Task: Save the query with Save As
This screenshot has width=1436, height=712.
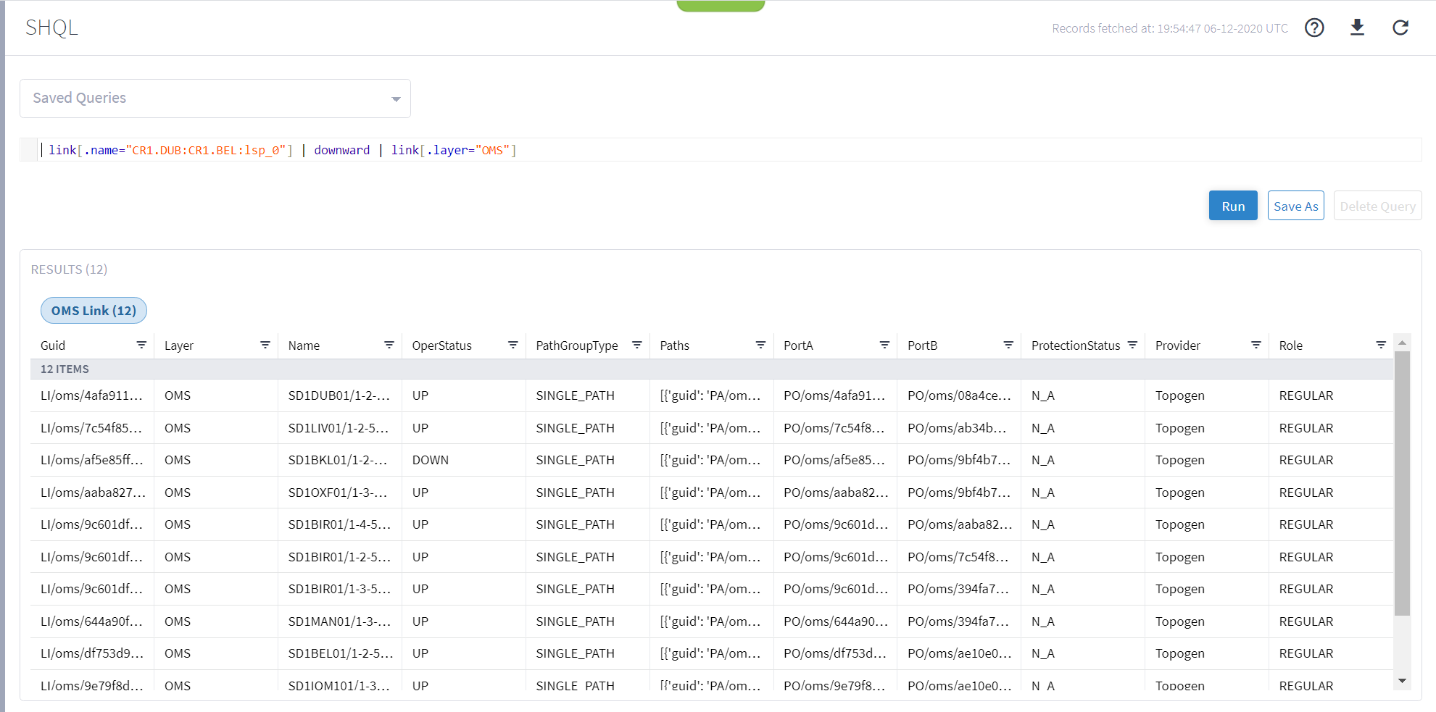Action: [x=1295, y=206]
